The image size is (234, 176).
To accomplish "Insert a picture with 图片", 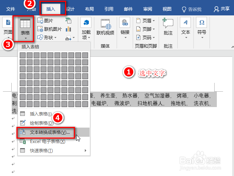I will click(45, 21).
